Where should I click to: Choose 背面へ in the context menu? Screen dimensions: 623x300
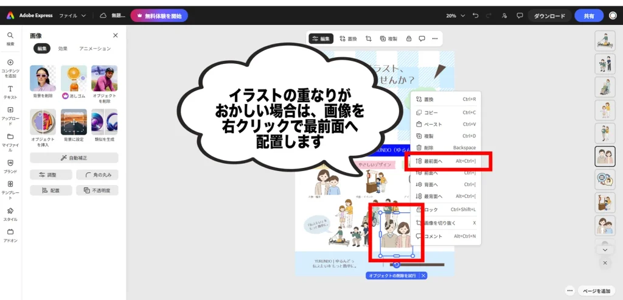[446, 184]
